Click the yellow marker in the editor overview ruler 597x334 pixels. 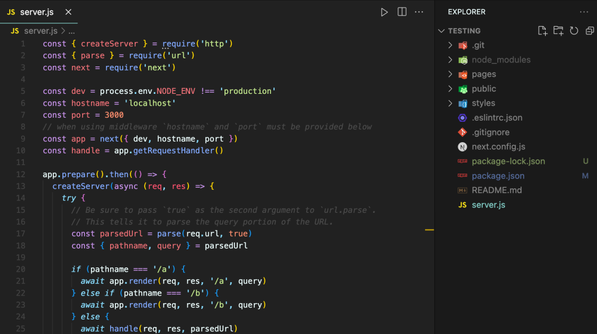pos(430,230)
